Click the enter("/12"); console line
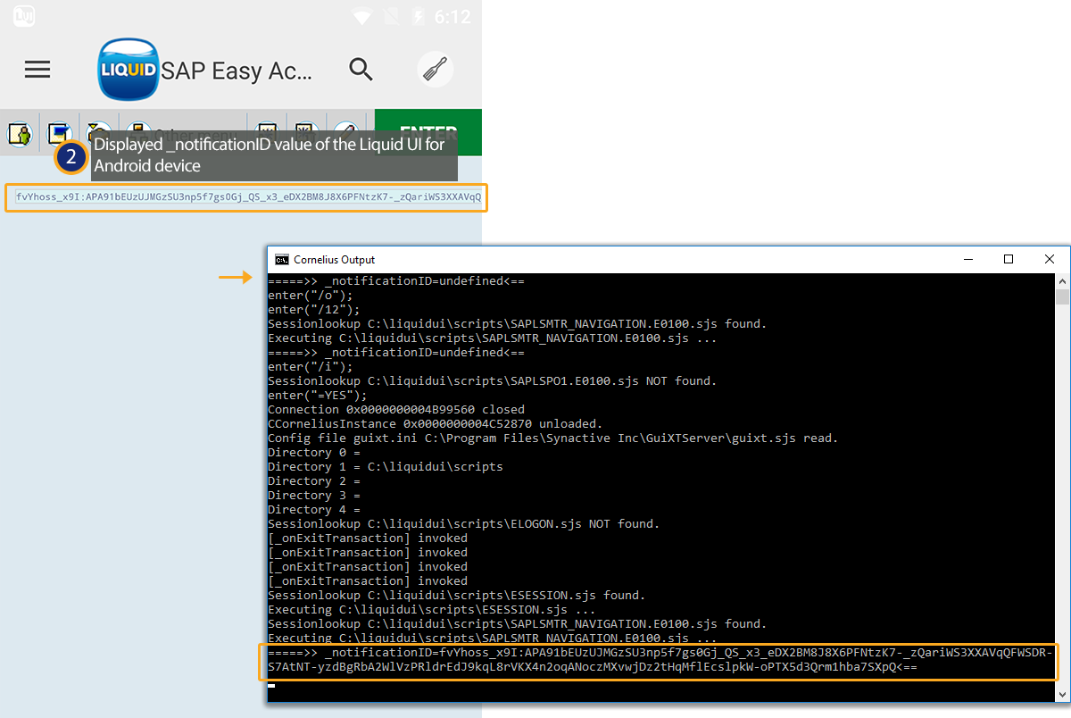1071x718 pixels. click(x=314, y=310)
